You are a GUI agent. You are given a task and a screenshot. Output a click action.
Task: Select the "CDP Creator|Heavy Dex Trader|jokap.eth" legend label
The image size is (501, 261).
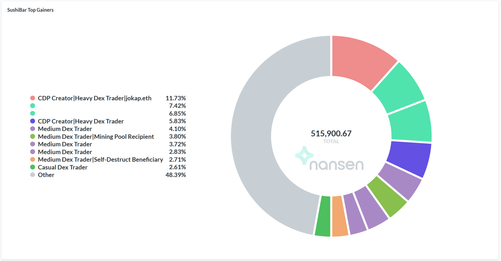[x=94, y=98]
